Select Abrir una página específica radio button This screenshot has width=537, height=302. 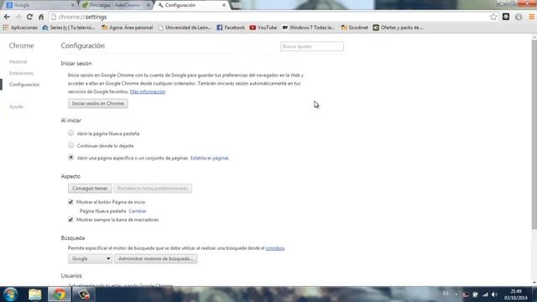[70, 158]
